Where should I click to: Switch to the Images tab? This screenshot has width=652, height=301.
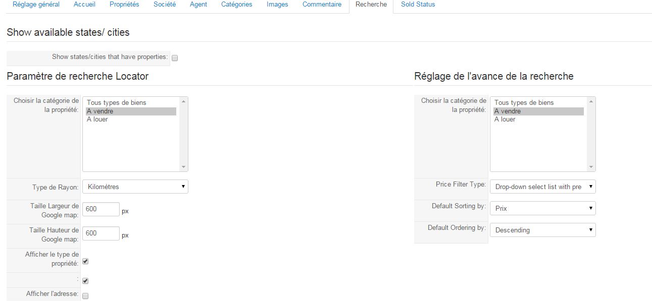(277, 5)
